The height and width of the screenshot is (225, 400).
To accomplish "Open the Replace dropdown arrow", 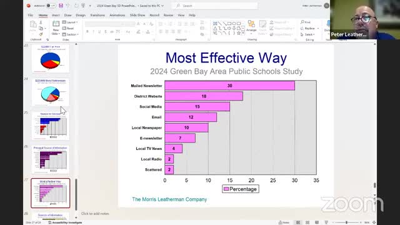I will coord(318,28).
